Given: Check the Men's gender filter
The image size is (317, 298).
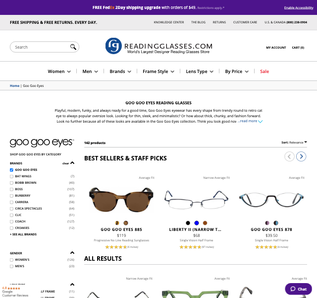Looking at the screenshot, I should point(11,266).
